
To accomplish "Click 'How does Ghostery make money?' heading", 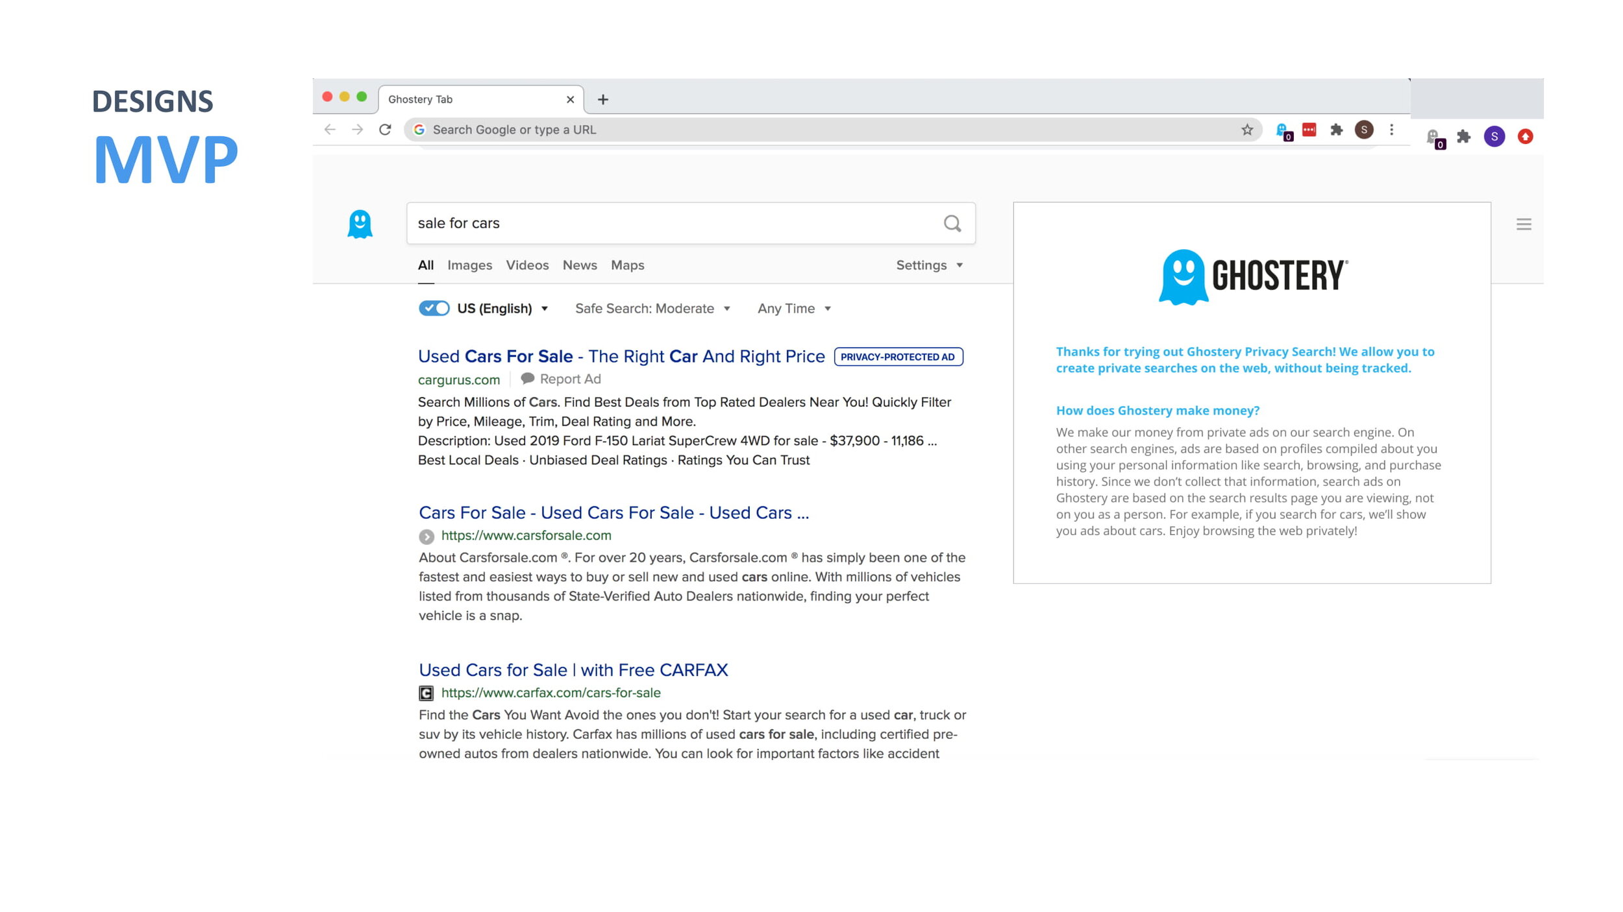I will [1158, 411].
